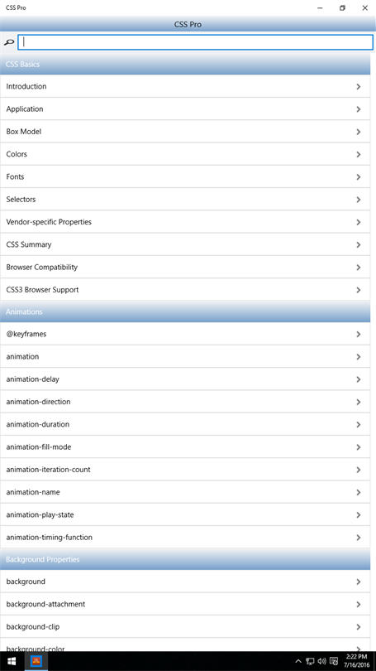
Task: Open @keyframes reference entry
Action: tap(185, 334)
